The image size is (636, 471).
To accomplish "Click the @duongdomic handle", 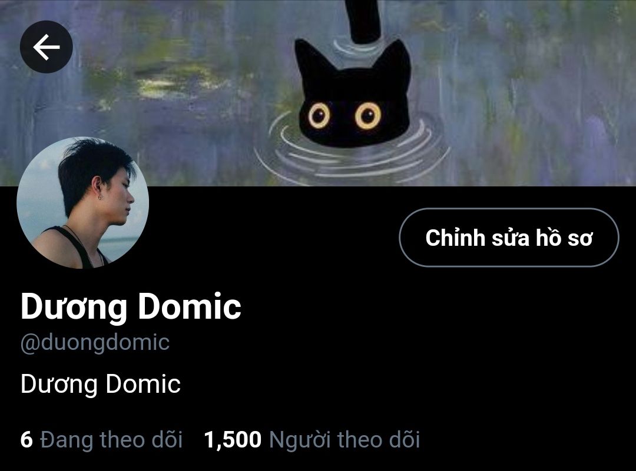I will coord(95,343).
